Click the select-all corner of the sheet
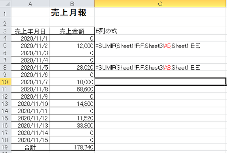 [x=6, y=4]
